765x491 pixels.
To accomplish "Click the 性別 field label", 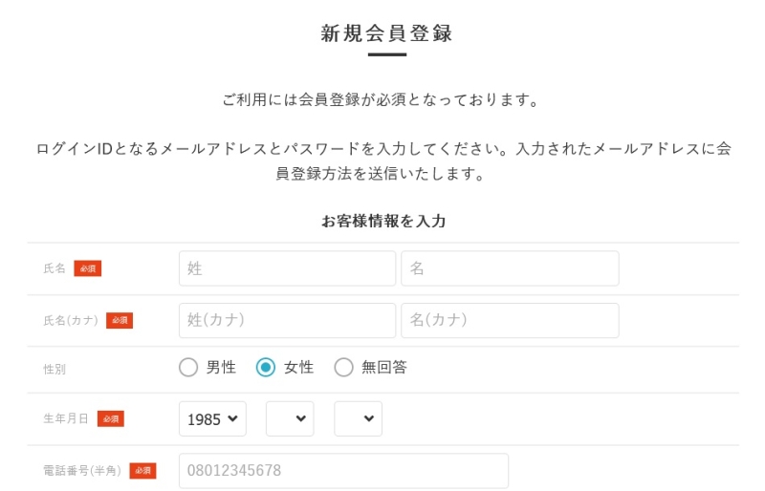I will coord(55,369).
